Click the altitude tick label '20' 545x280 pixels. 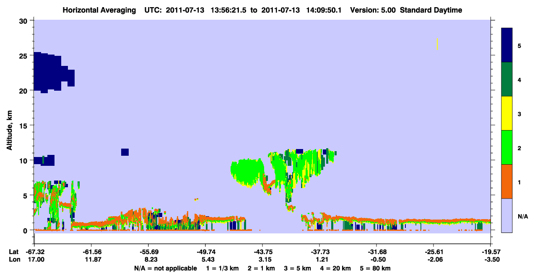(x=24, y=91)
